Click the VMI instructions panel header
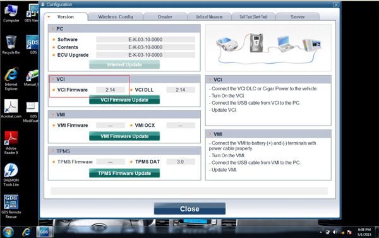This screenshot has width=379, height=238. point(268,134)
